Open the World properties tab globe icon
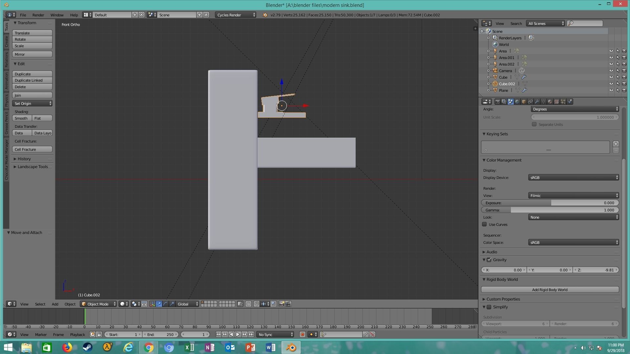630x354 pixels. click(517, 102)
